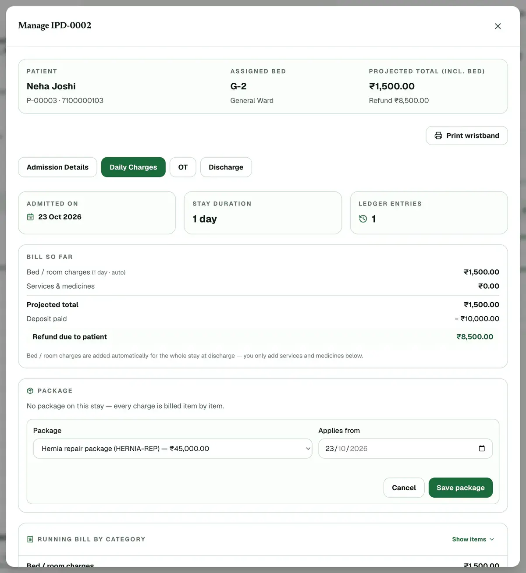
Task: Select the Daily Charges tab
Action: pos(133,167)
